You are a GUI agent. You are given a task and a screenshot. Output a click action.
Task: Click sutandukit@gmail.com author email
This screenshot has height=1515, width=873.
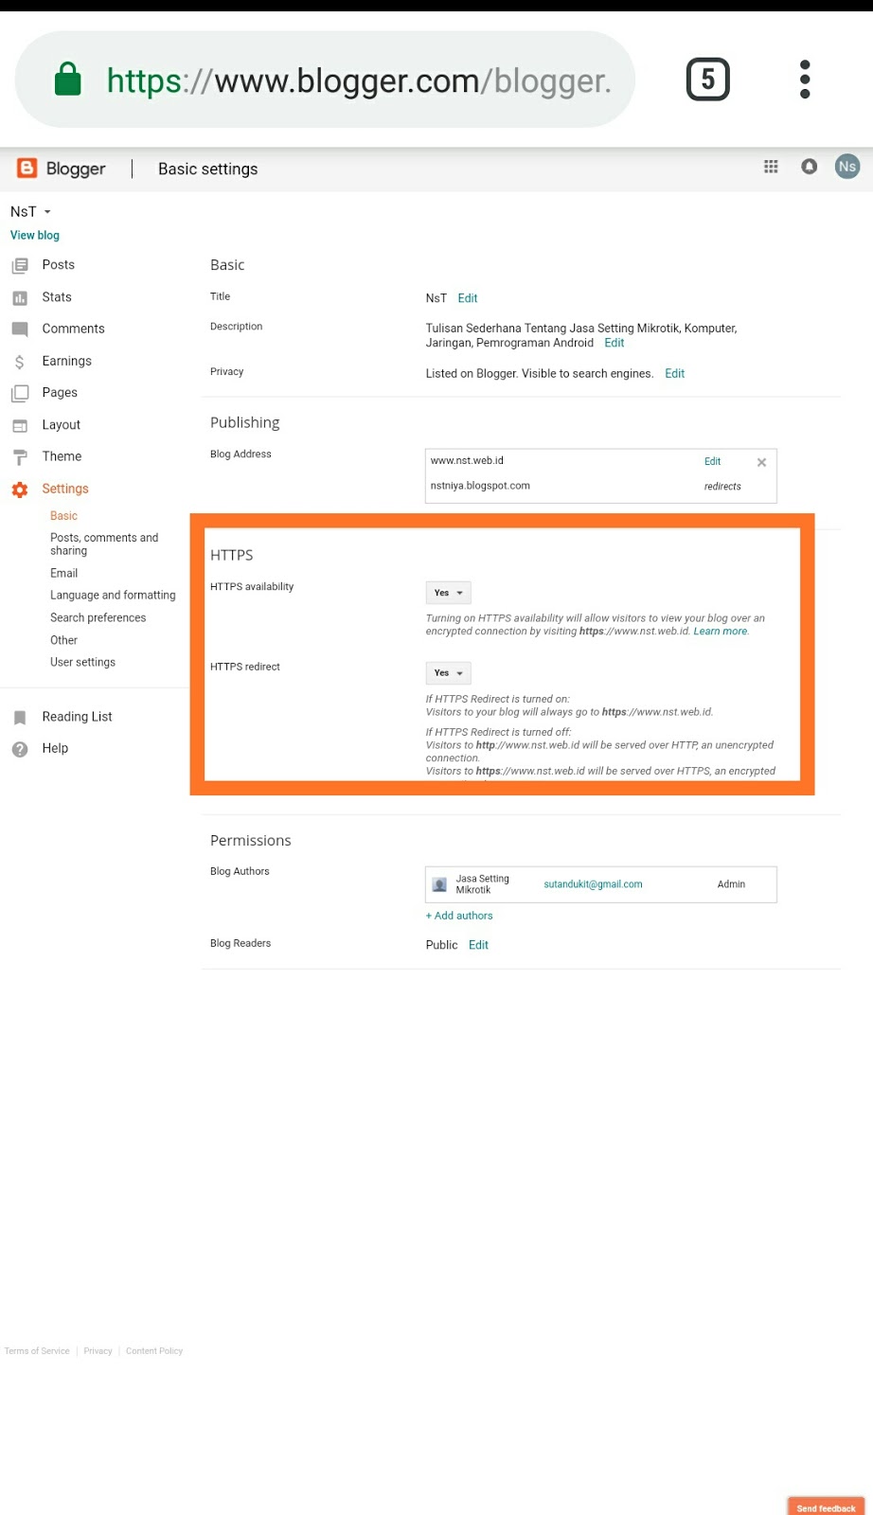tap(593, 884)
